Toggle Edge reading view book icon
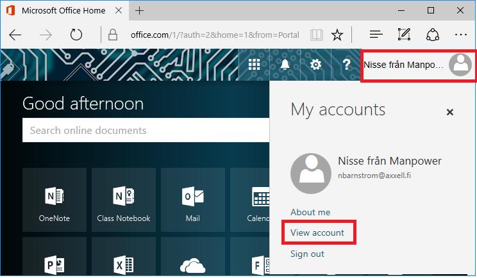 click(x=316, y=35)
